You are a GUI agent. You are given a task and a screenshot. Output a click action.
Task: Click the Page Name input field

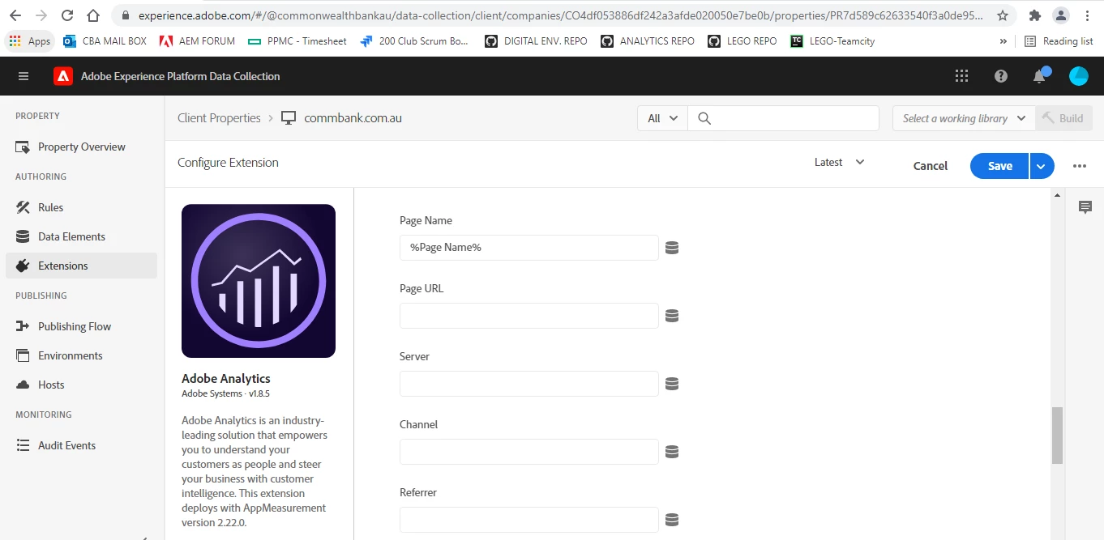[528, 248]
